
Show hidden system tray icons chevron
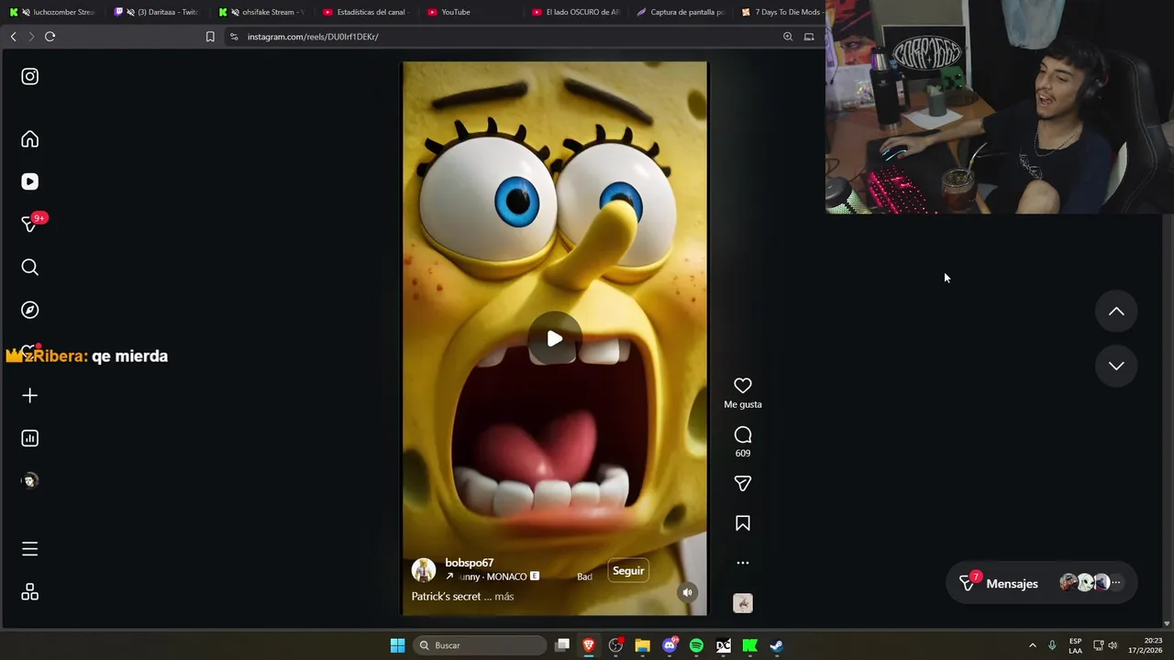pos(1032,645)
